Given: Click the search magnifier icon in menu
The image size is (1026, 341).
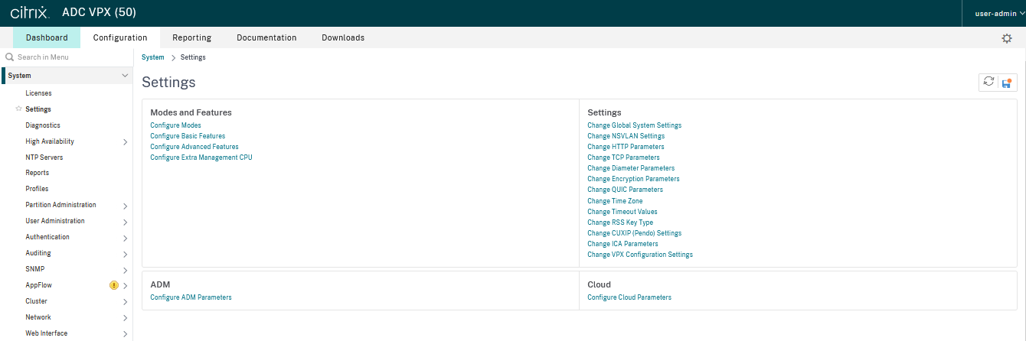Looking at the screenshot, I should coord(10,57).
